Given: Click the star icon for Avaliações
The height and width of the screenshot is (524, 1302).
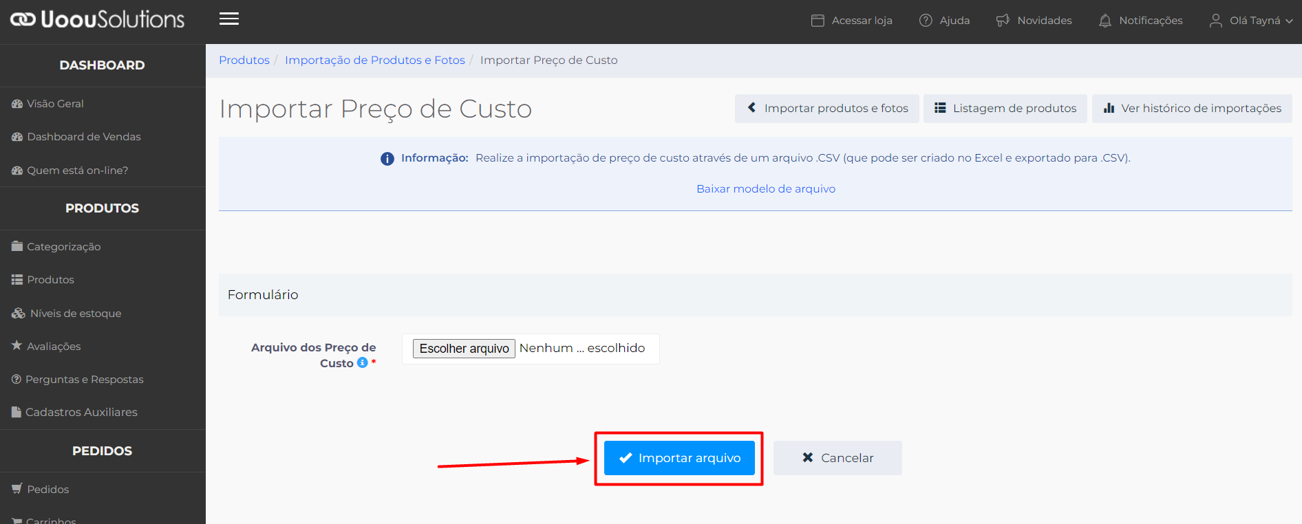Looking at the screenshot, I should click(x=17, y=345).
